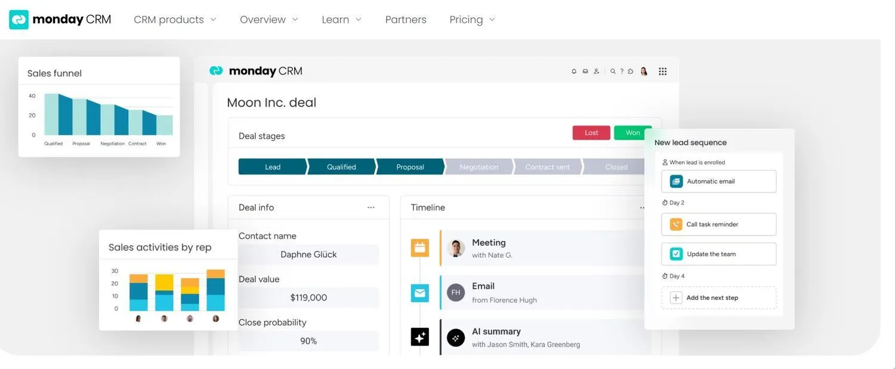Open the Timeline three-dot menu
This screenshot has width=895, height=369.
click(643, 207)
